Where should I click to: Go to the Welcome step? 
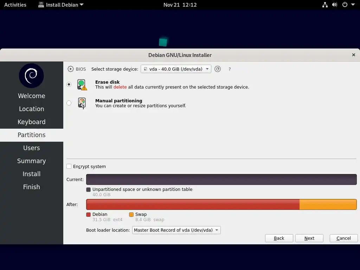click(31, 96)
